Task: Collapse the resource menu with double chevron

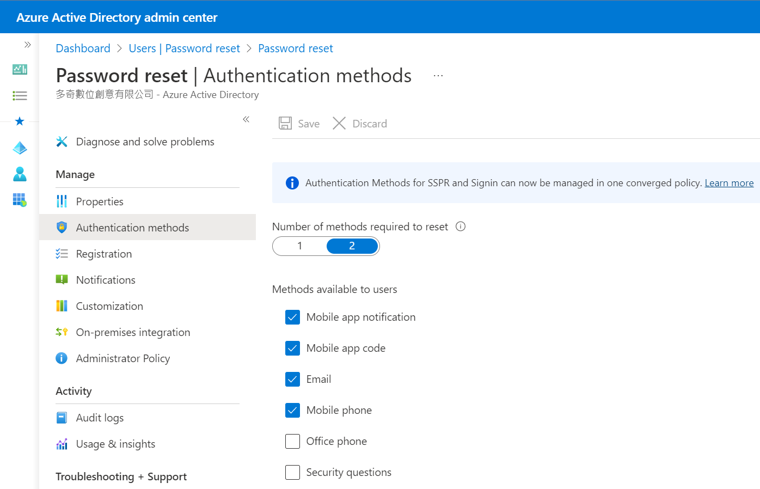Action: pyautogui.click(x=246, y=119)
